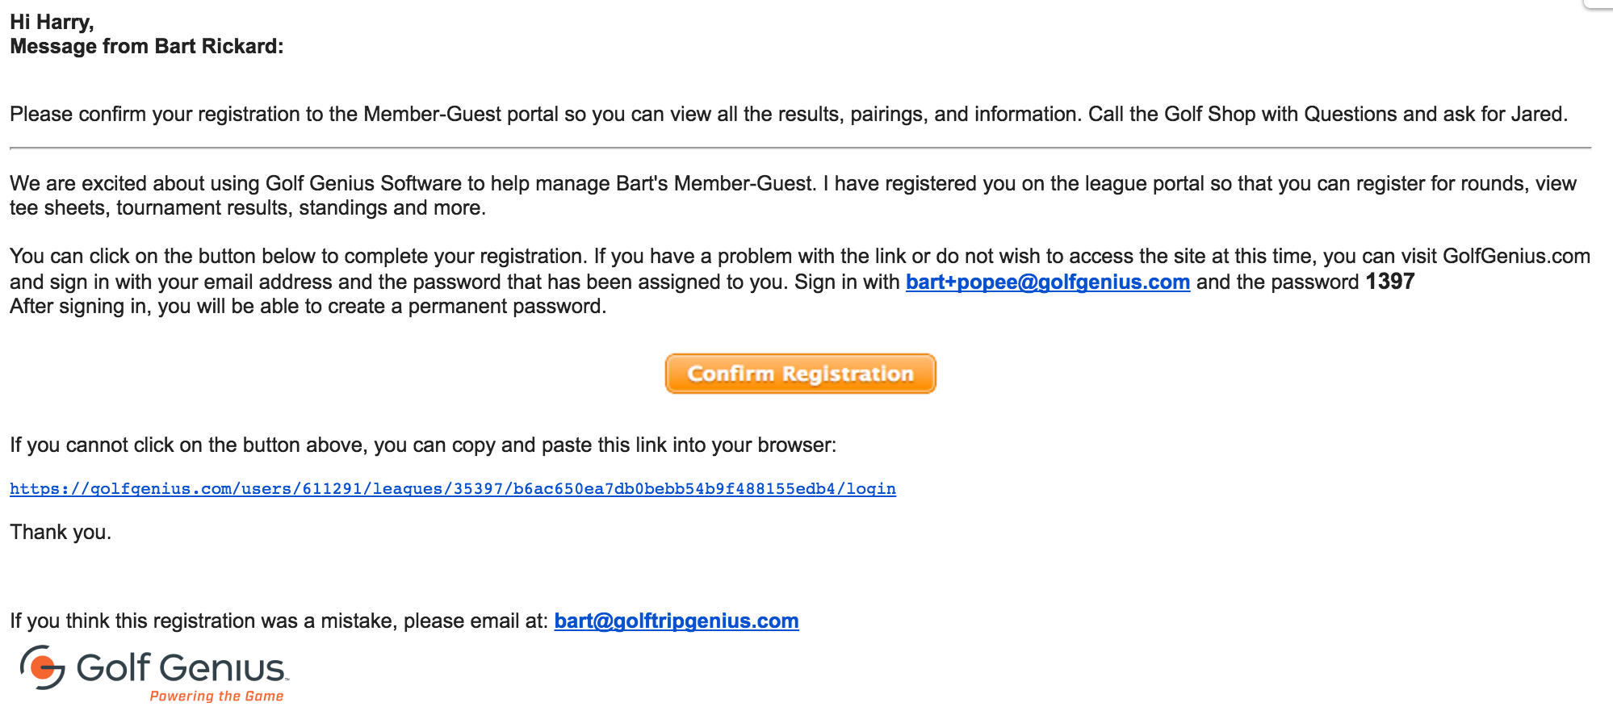Screen dimensions: 1613x715
Task: Click the circular orange Golf Genius logo icon
Action: (42, 667)
